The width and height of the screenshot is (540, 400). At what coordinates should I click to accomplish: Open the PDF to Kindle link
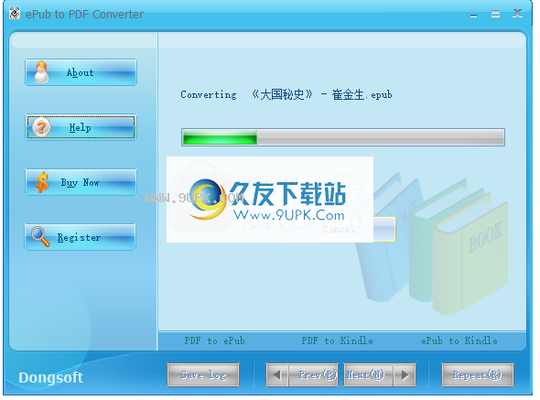pos(337,341)
